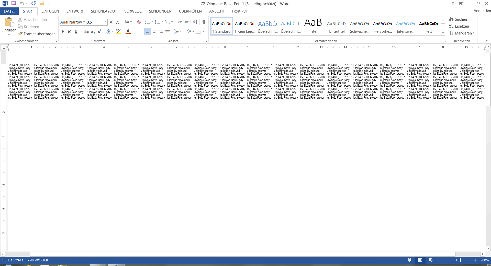Image resolution: width=491 pixels, height=266 pixels.
Task: Increase font size with grow font icon
Action: pyautogui.click(x=111, y=22)
